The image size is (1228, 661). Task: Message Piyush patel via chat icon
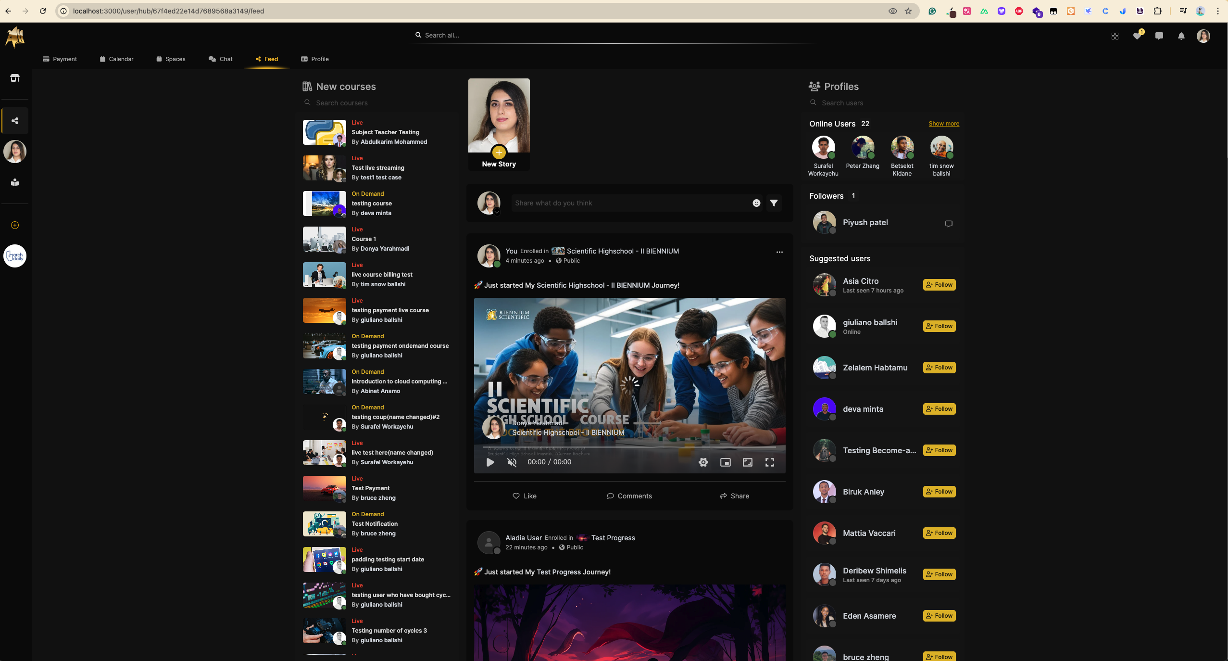[948, 224]
